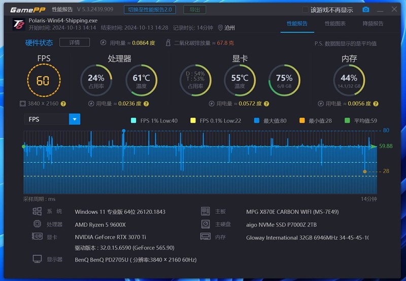This screenshot has height=281, width=406.
Task: Click 记录时长: 14分钟 text
Action: (x=193, y=28)
